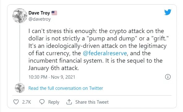Click the Twitter bird logo
This screenshot has height=112, width=183.
[x=168, y=12]
